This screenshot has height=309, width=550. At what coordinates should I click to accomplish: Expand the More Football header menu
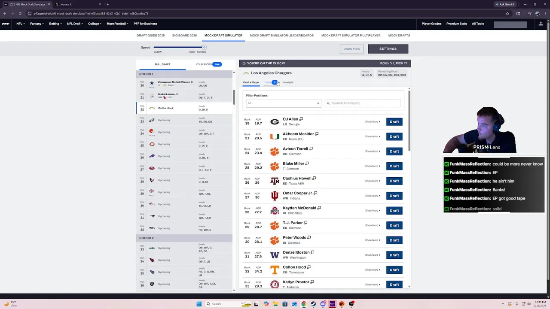[x=118, y=24]
